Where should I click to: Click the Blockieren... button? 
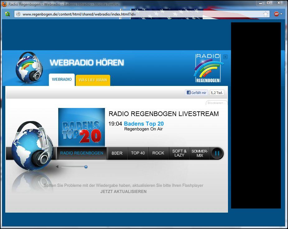[216, 103]
